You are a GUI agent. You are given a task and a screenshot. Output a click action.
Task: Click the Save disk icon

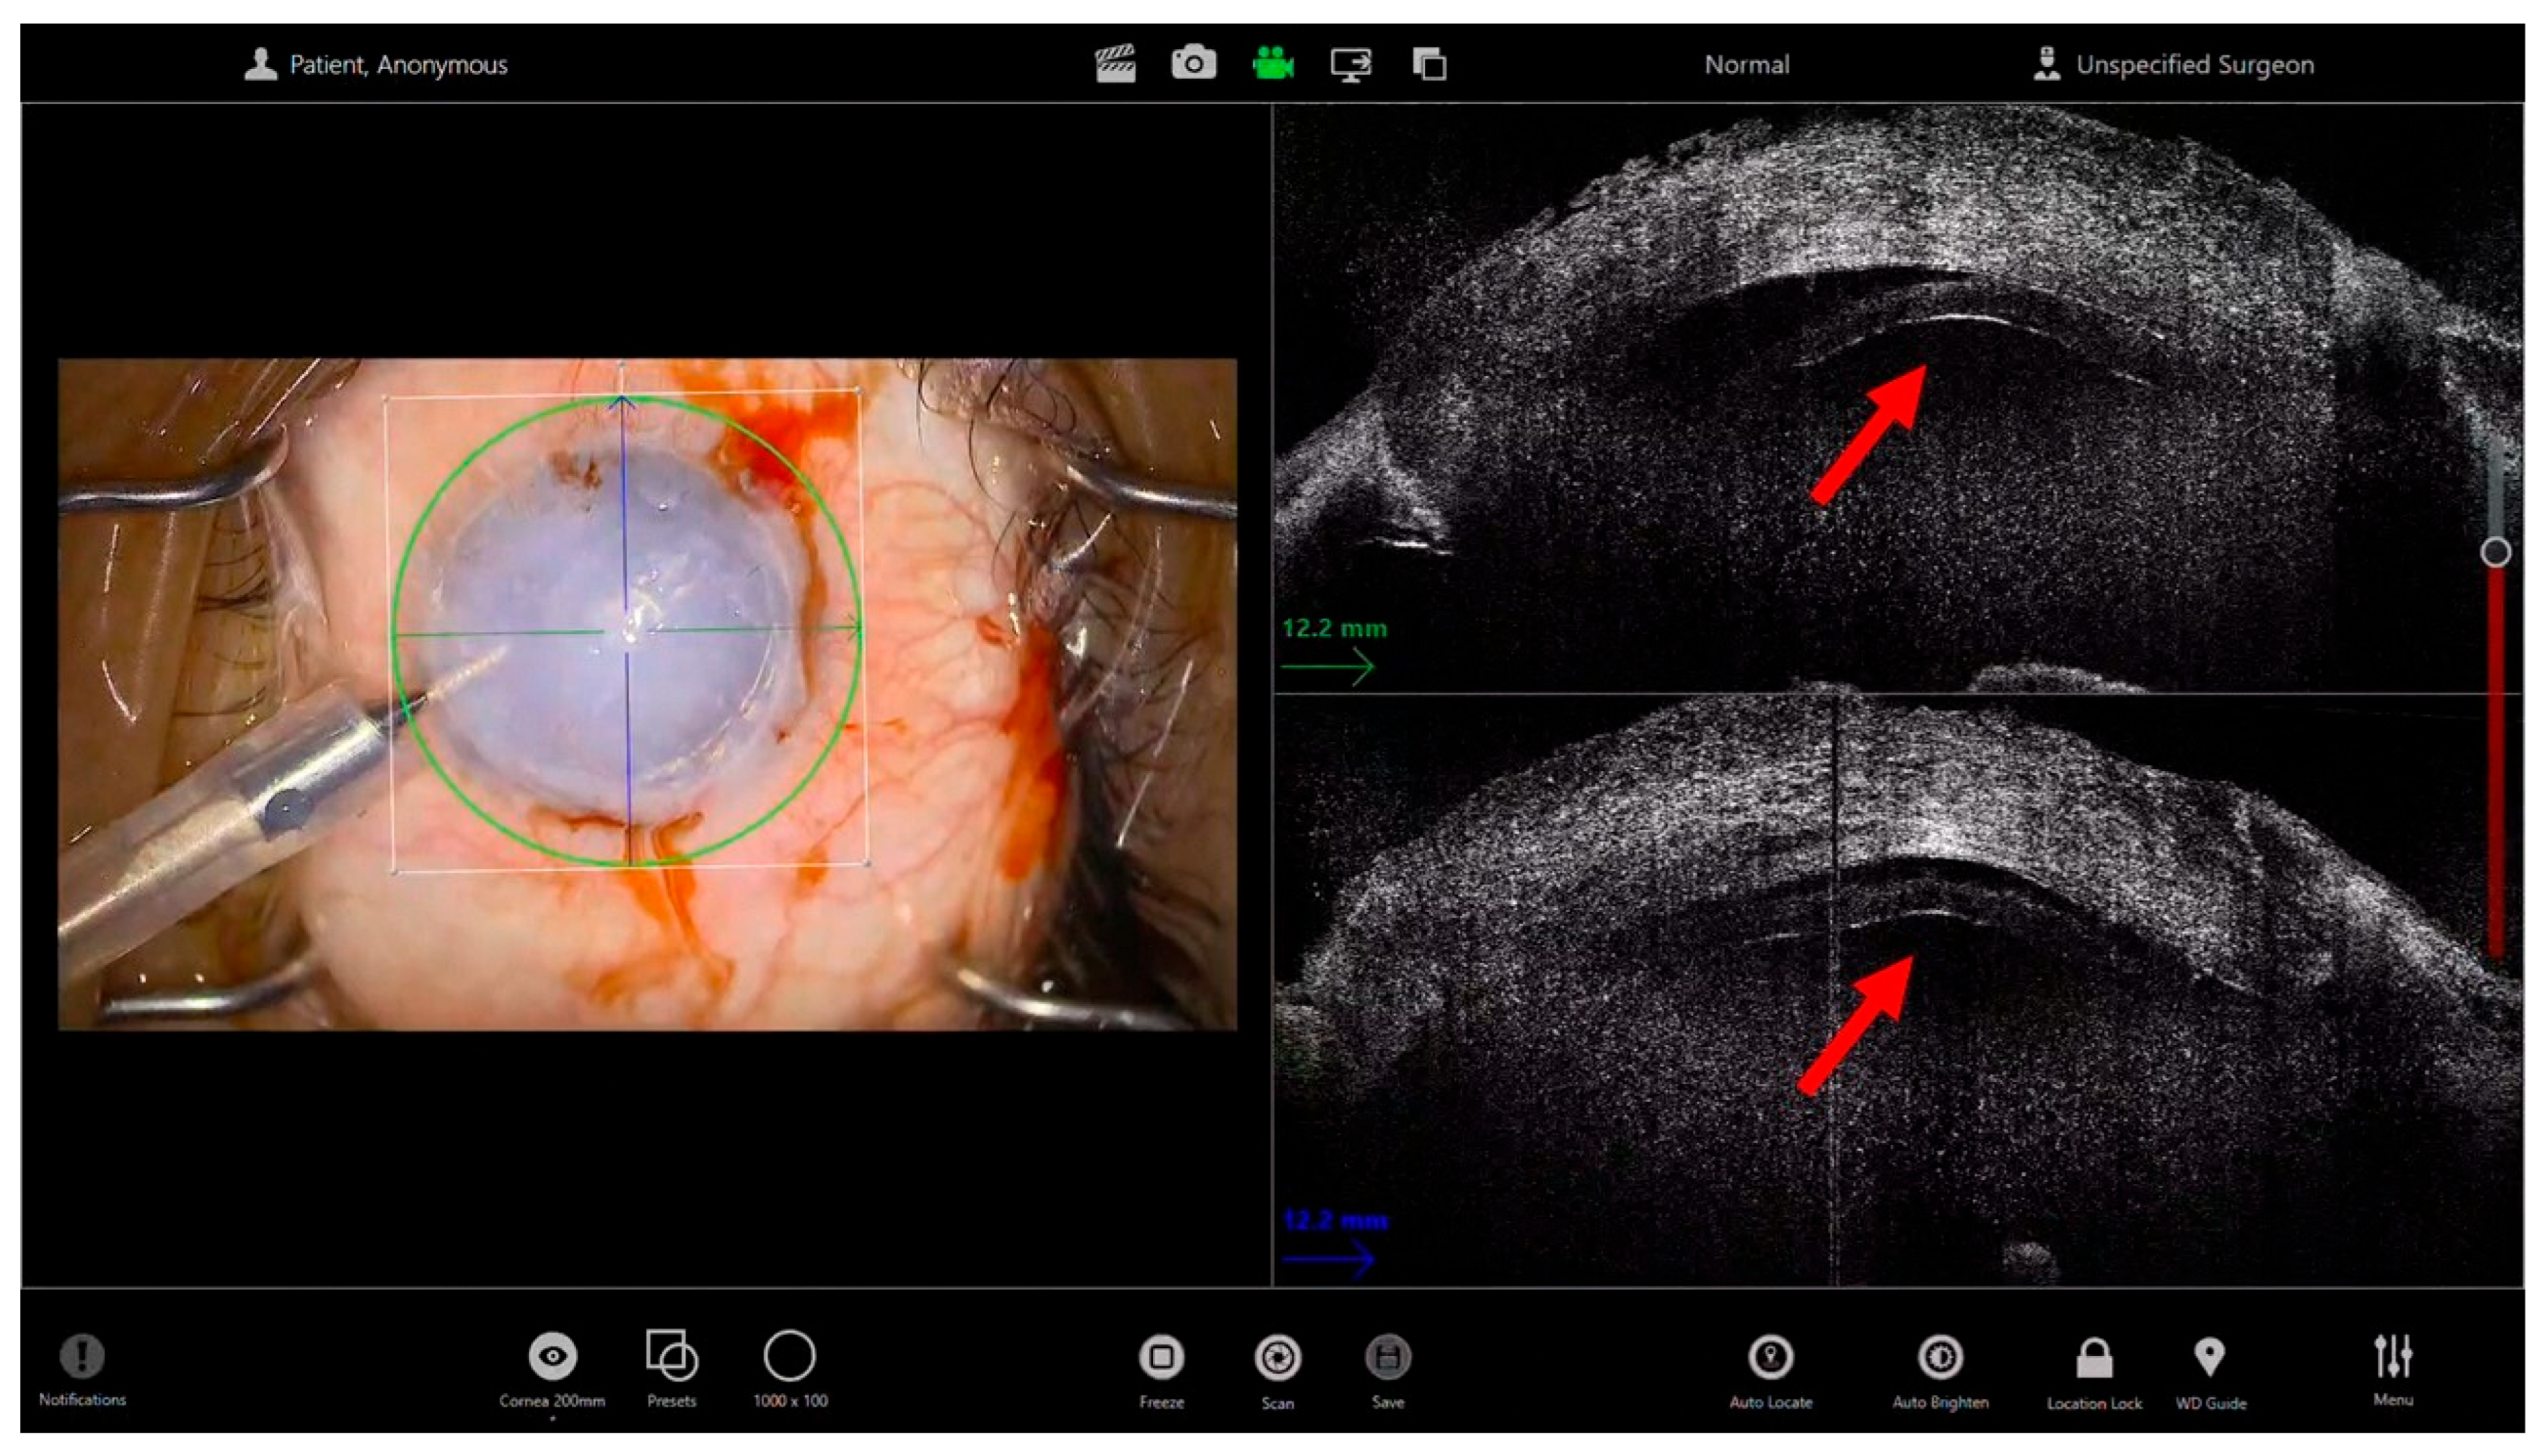(1387, 1358)
